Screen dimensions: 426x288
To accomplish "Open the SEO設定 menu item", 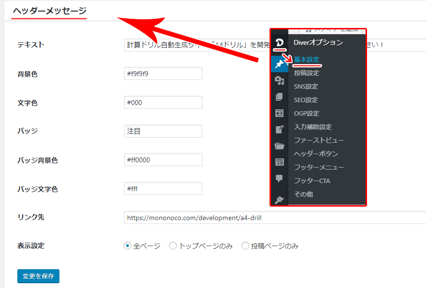I will 306,100.
